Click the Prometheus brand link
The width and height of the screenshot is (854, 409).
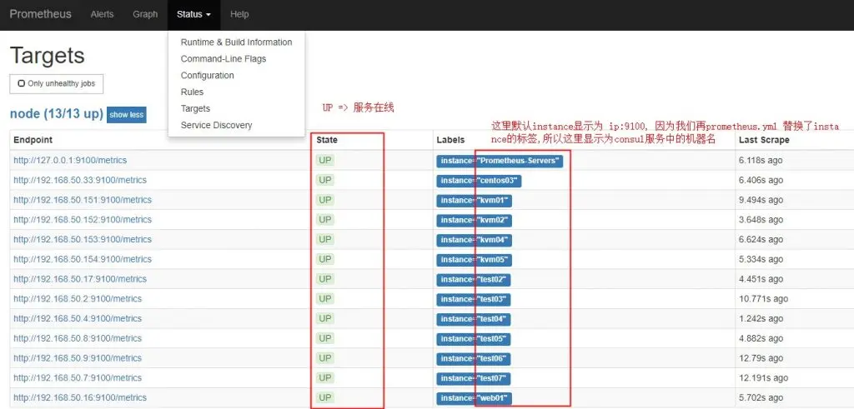tap(40, 14)
